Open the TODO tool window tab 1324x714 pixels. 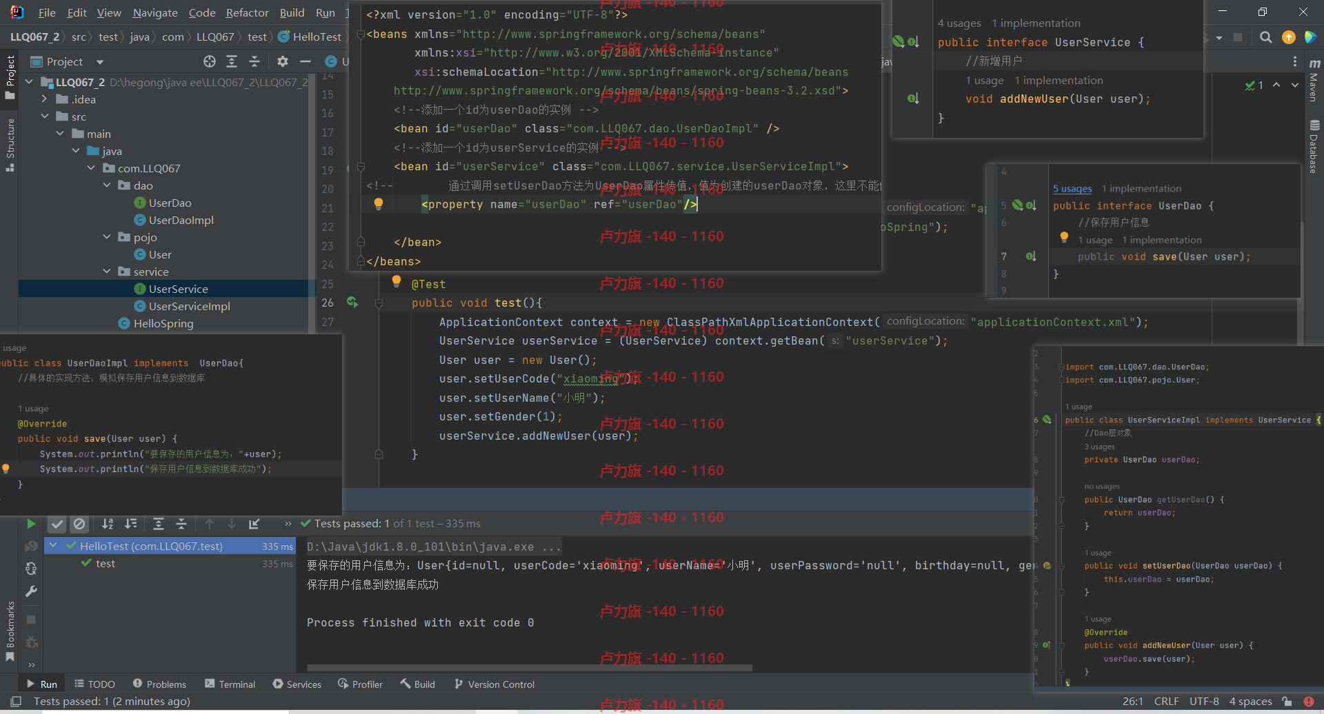pyautogui.click(x=94, y=684)
